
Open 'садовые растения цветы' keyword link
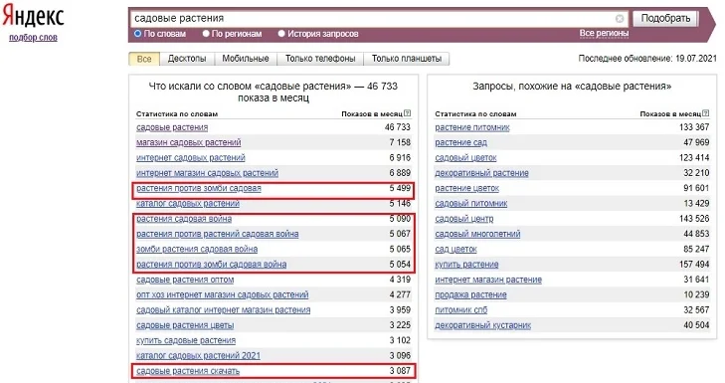[185, 325]
